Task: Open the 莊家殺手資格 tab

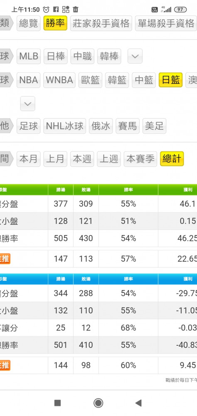Action: tap(101, 23)
